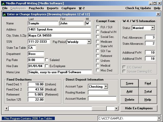This screenshot has width=163, height=122.
Task: Click the Fixed Ded. 1 amount field
Action: coord(36,84)
